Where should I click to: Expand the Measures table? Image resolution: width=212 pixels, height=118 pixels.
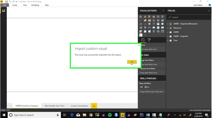[168, 28]
